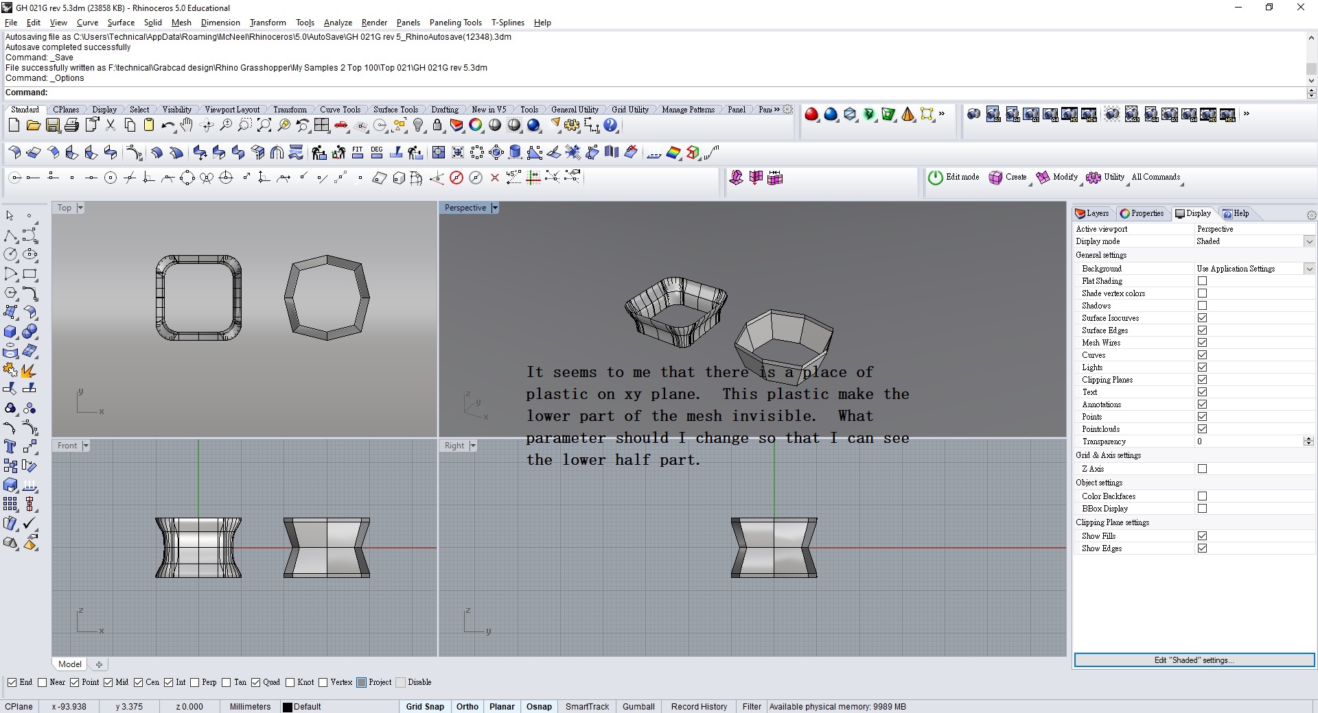Click the Text object tool in sidebar
The height and width of the screenshot is (713, 1318).
pyautogui.click(x=10, y=447)
